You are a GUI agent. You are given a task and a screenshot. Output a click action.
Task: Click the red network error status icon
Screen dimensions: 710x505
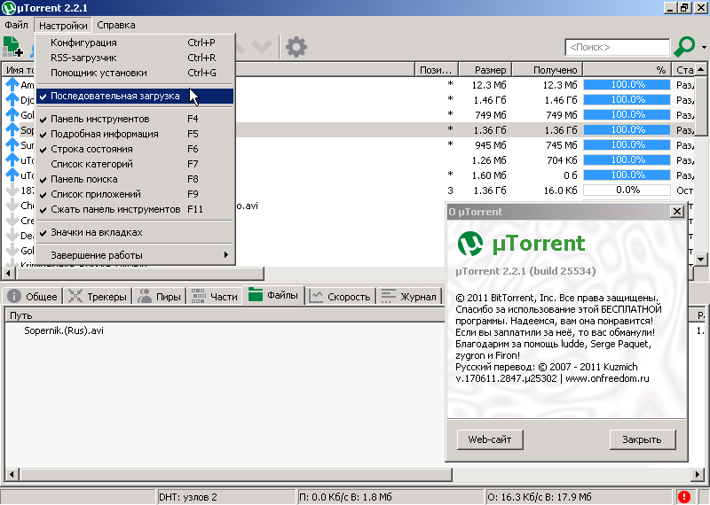click(684, 497)
